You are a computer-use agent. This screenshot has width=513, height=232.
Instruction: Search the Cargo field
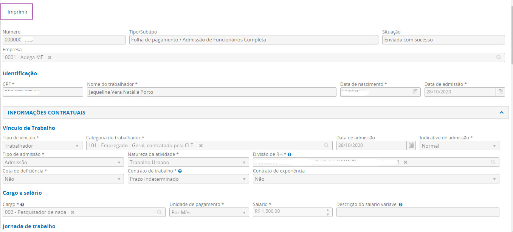point(159,212)
